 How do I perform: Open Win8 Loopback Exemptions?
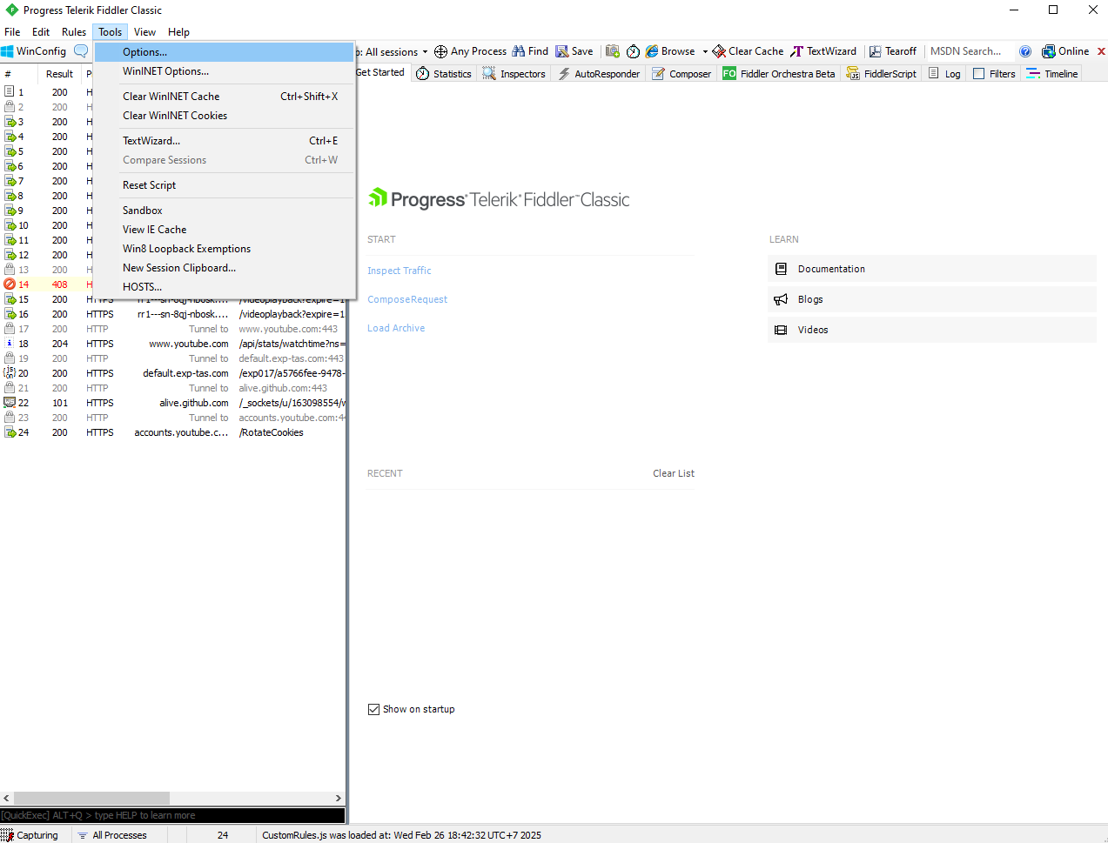pos(224,249)
